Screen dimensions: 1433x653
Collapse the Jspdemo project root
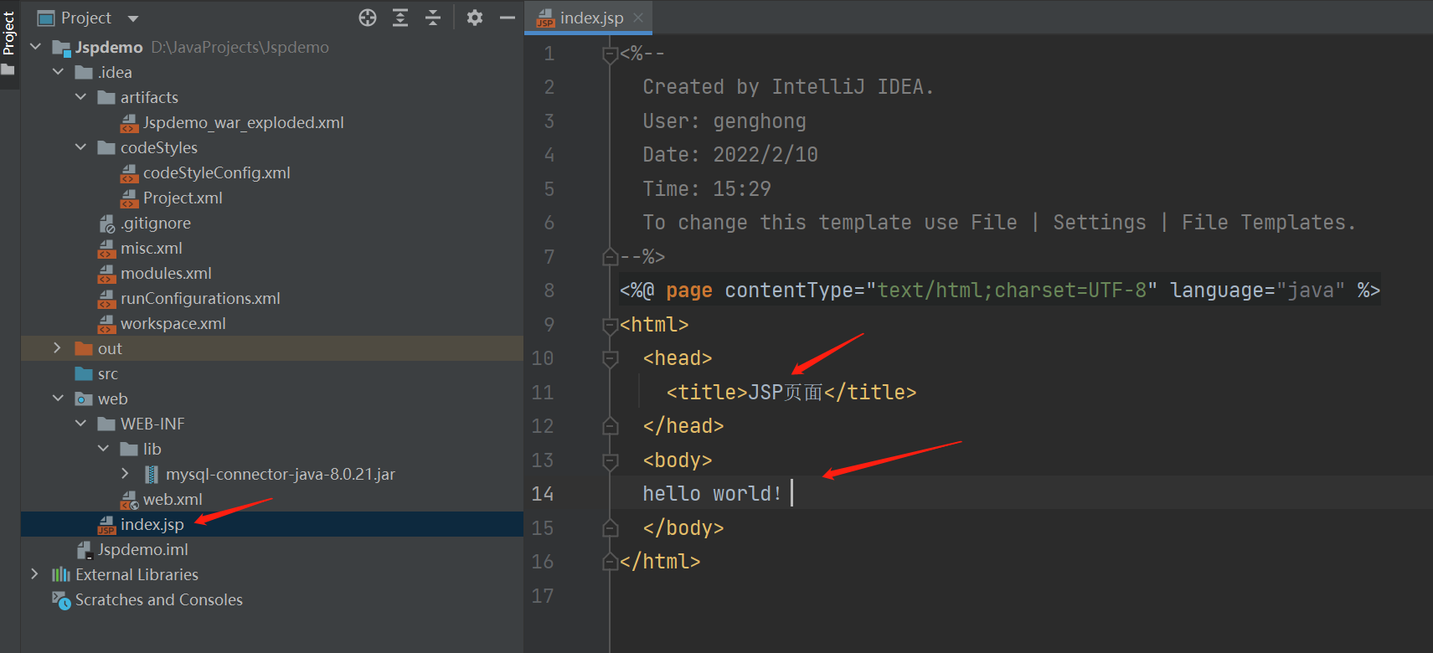click(x=36, y=47)
